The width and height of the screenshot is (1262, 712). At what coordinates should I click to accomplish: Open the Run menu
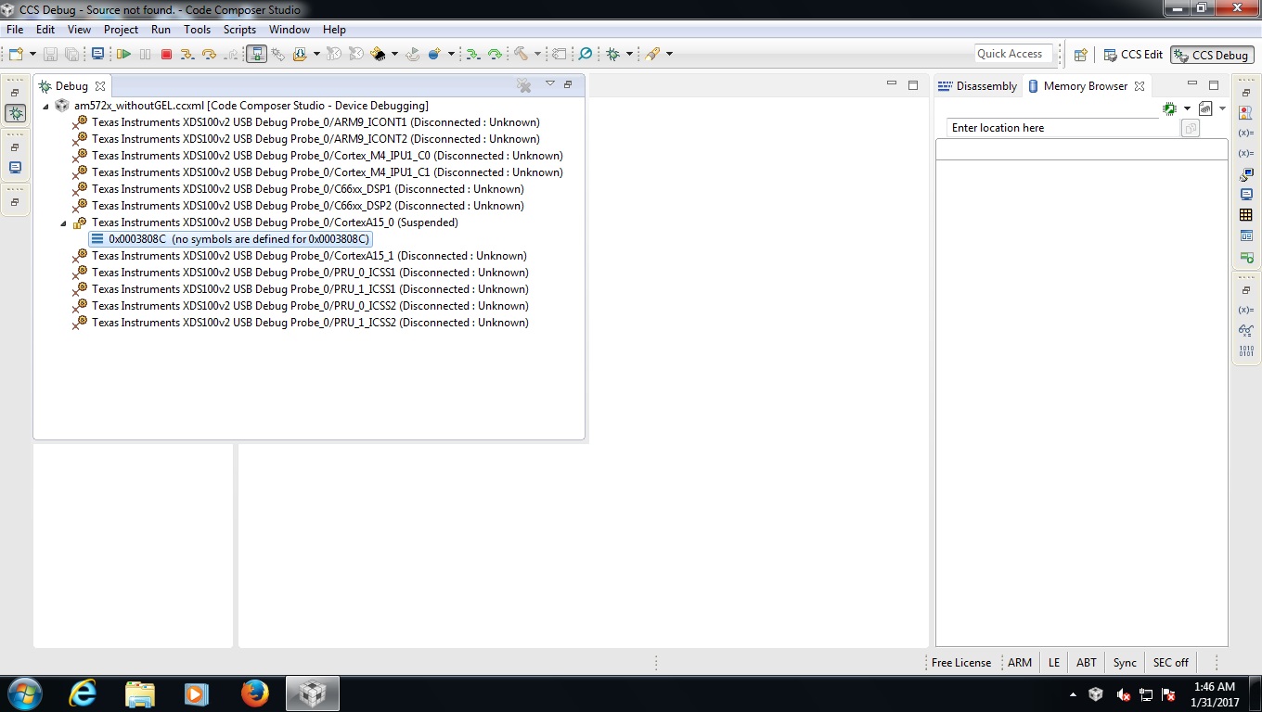click(161, 30)
